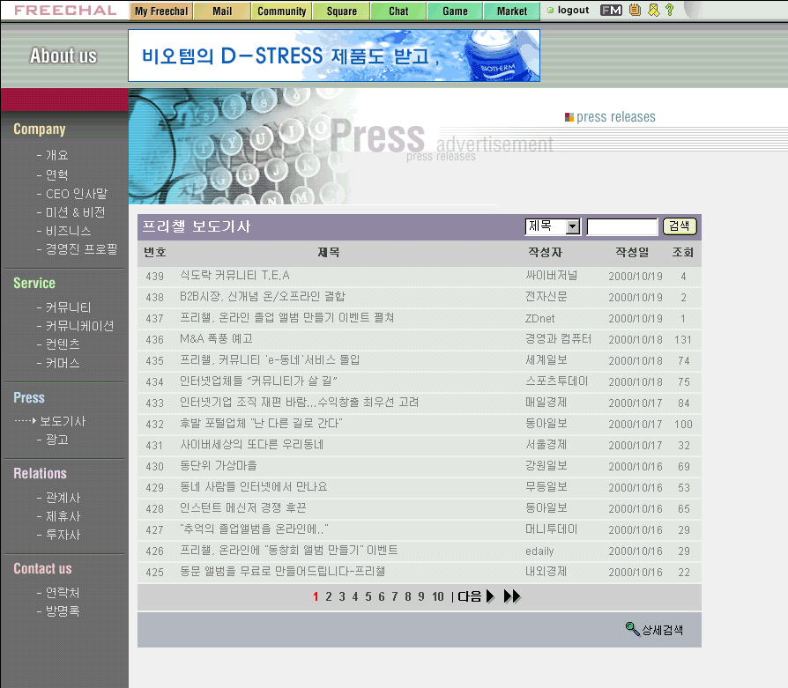Select 비즈니스 in the sidebar

click(69, 231)
